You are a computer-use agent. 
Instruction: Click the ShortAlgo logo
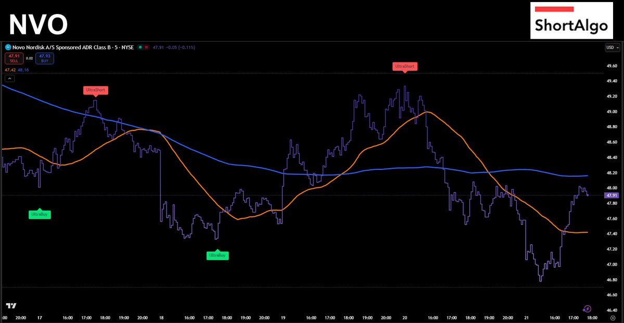(571, 21)
